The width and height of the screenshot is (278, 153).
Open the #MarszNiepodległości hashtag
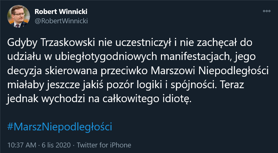(59, 126)
